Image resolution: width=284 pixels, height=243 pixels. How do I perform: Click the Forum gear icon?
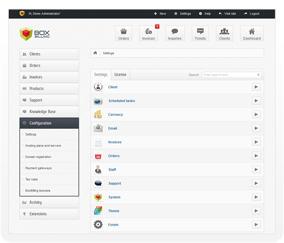98,224
